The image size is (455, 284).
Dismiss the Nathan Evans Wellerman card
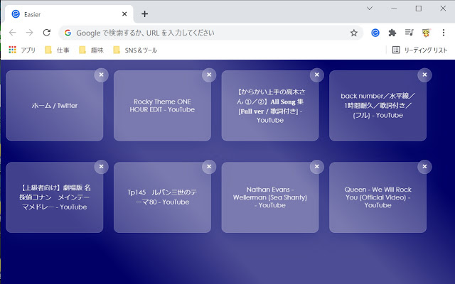click(x=317, y=167)
